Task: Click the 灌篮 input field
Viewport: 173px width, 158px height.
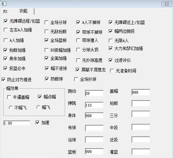Action: (141, 152)
